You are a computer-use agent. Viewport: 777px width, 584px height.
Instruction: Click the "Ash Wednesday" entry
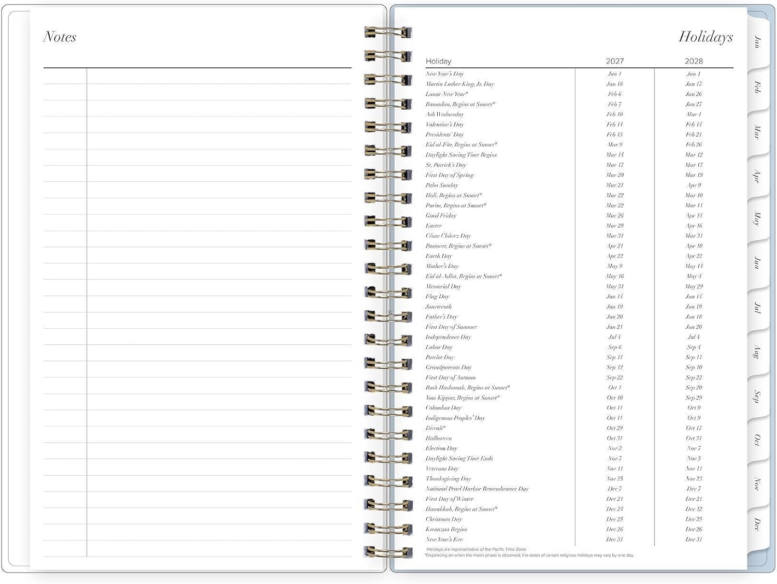click(x=444, y=114)
